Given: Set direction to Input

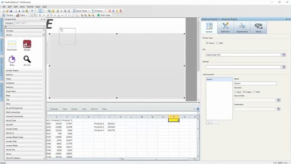Looking at the screenshot, I should point(235,92).
